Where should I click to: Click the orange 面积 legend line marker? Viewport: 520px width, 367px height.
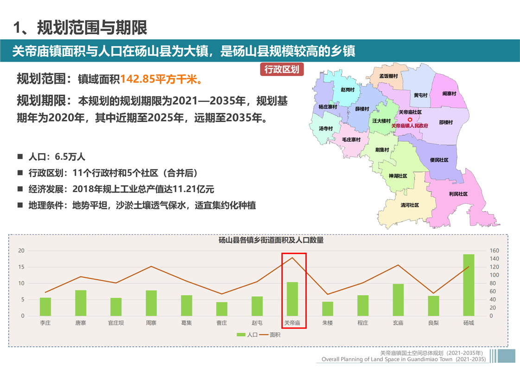264,335
